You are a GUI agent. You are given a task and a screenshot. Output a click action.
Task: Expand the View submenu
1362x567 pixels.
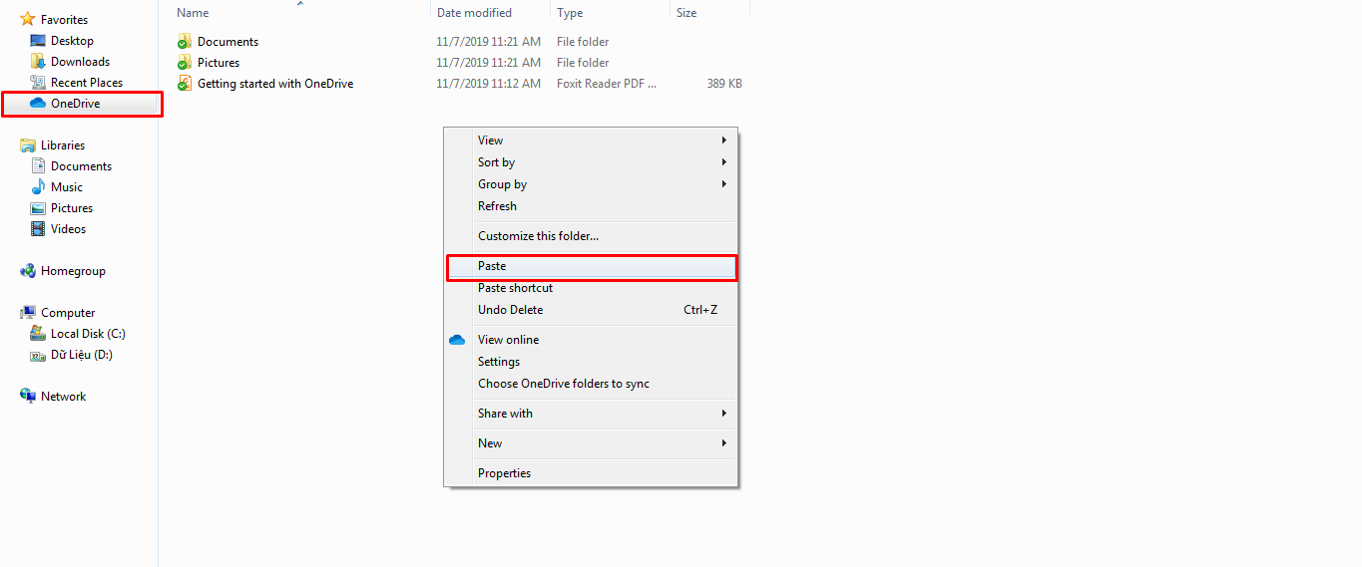tap(591, 141)
